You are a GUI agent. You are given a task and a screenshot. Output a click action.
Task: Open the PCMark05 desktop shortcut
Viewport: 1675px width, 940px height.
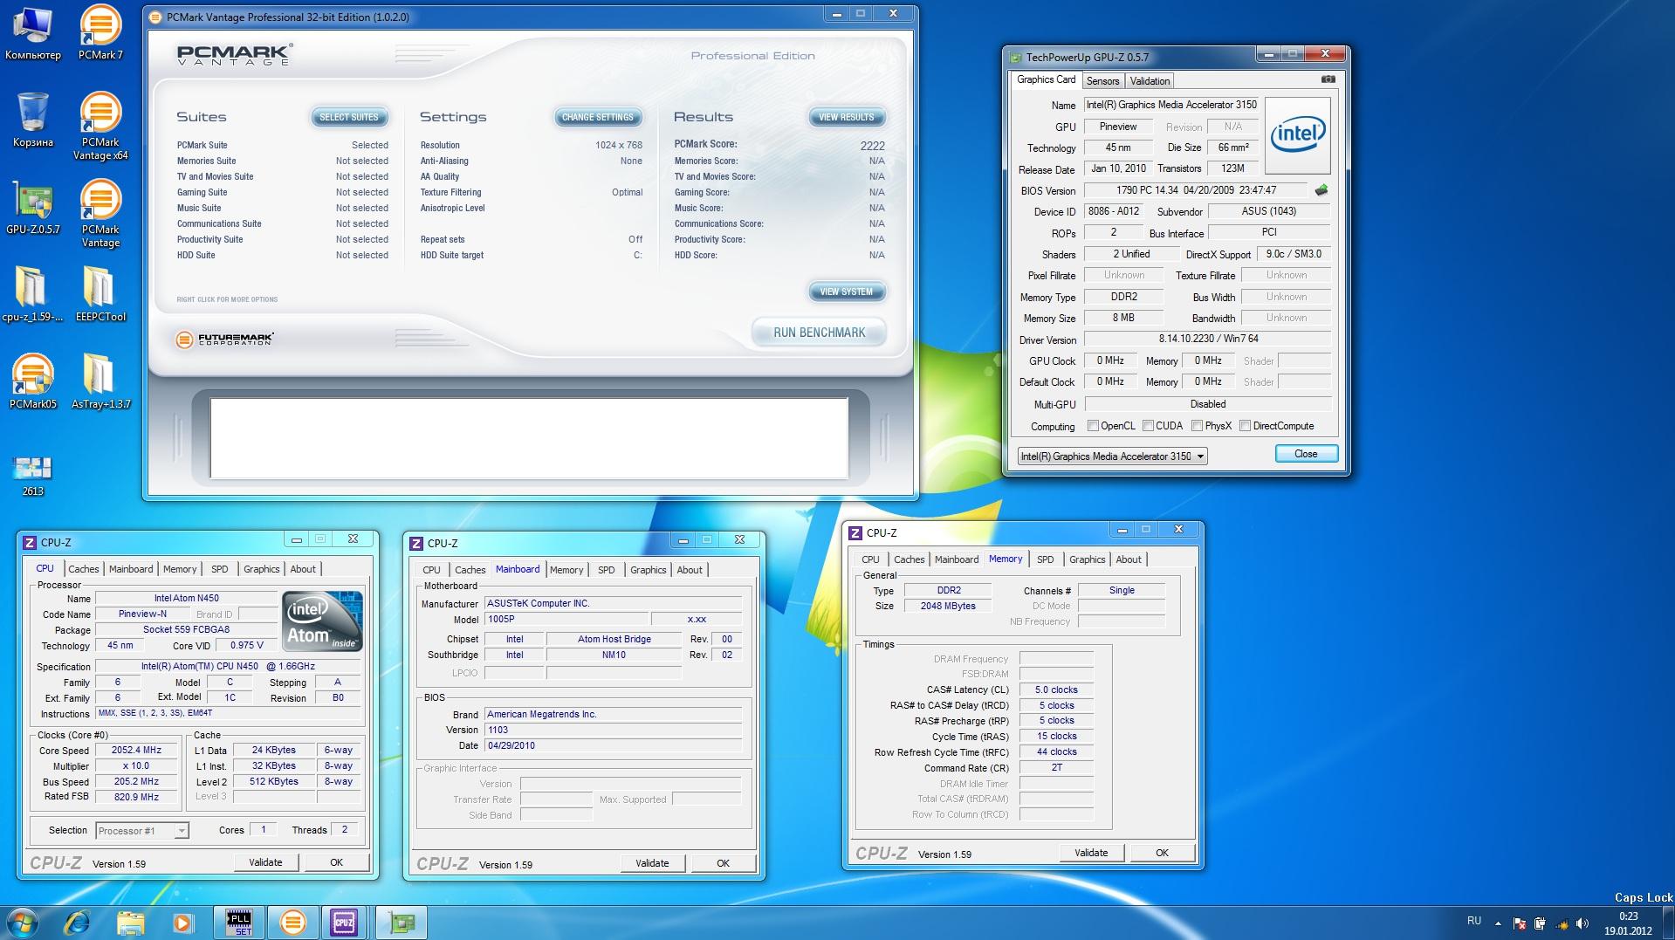[x=32, y=382]
